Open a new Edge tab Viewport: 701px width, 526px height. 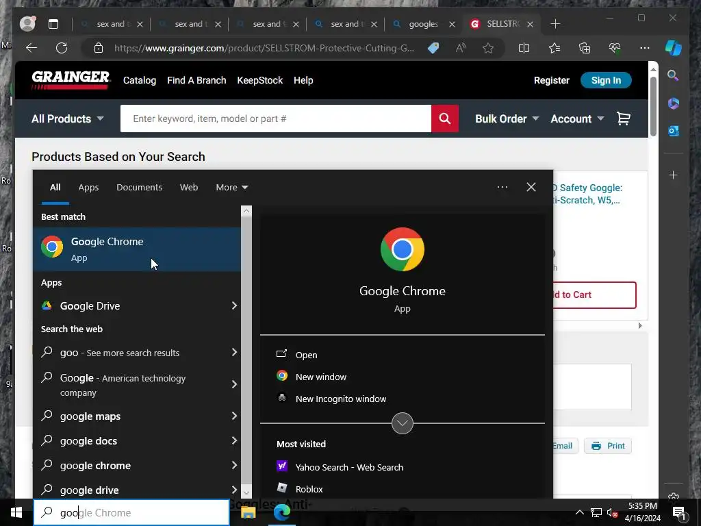[x=555, y=24]
